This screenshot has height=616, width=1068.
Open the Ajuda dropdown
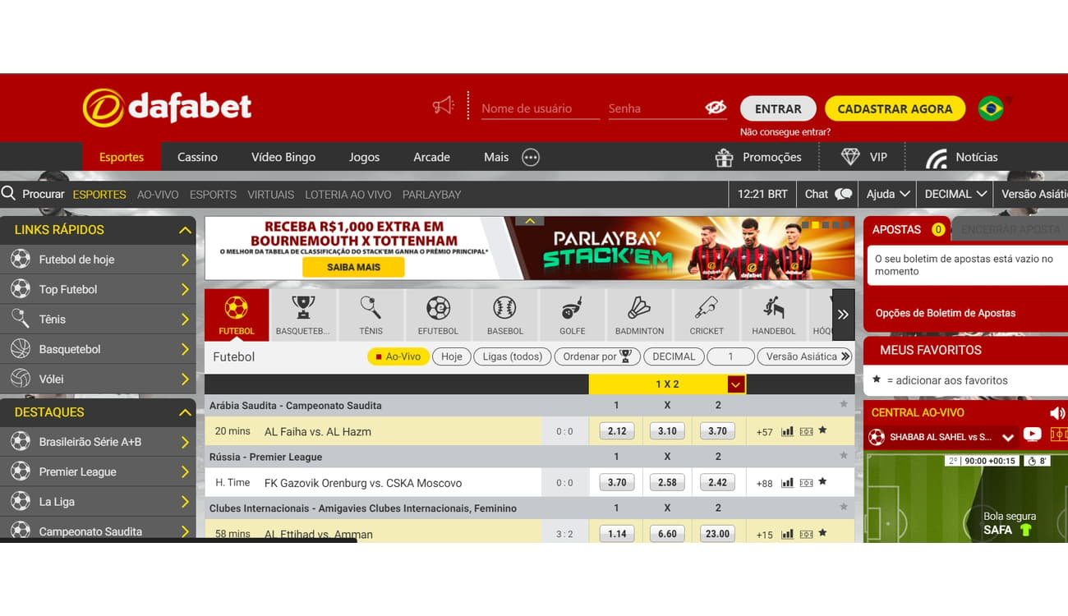pos(888,194)
